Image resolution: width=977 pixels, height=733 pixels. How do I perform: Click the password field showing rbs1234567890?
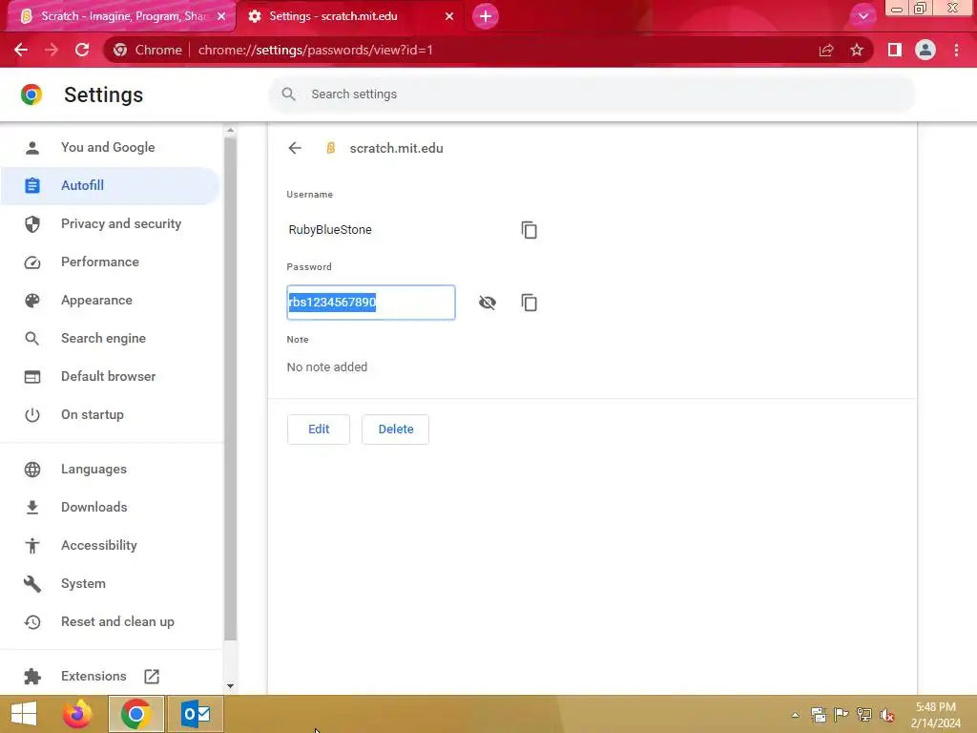(x=371, y=303)
